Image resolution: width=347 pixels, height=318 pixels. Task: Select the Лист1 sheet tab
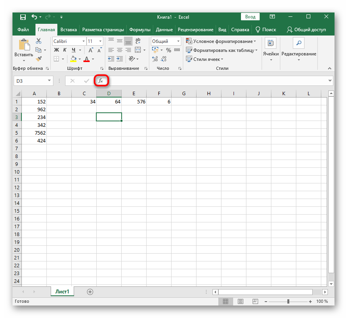point(62,291)
